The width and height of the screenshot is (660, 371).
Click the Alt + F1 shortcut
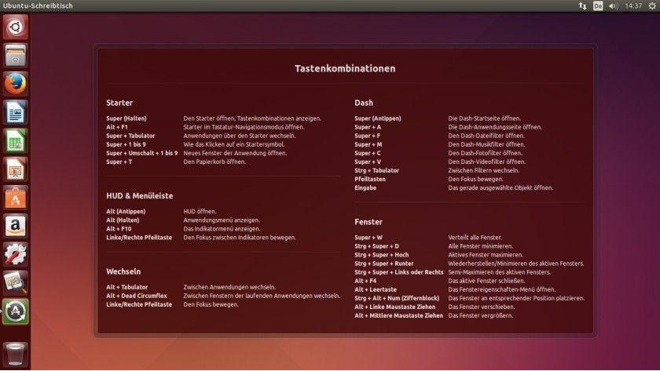click(117, 127)
